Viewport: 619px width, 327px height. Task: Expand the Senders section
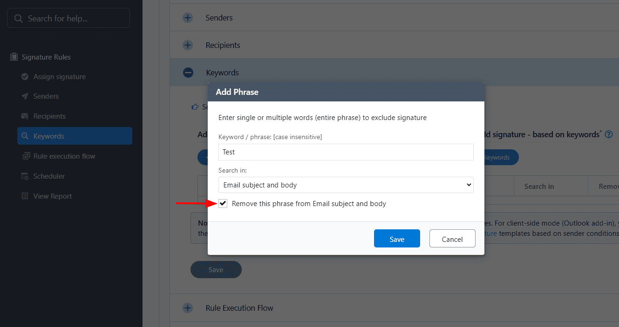(188, 18)
